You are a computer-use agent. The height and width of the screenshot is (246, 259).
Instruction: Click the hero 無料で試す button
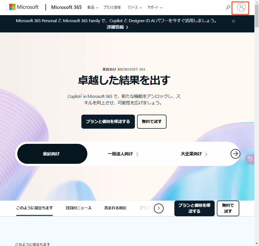[x=152, y=122]
